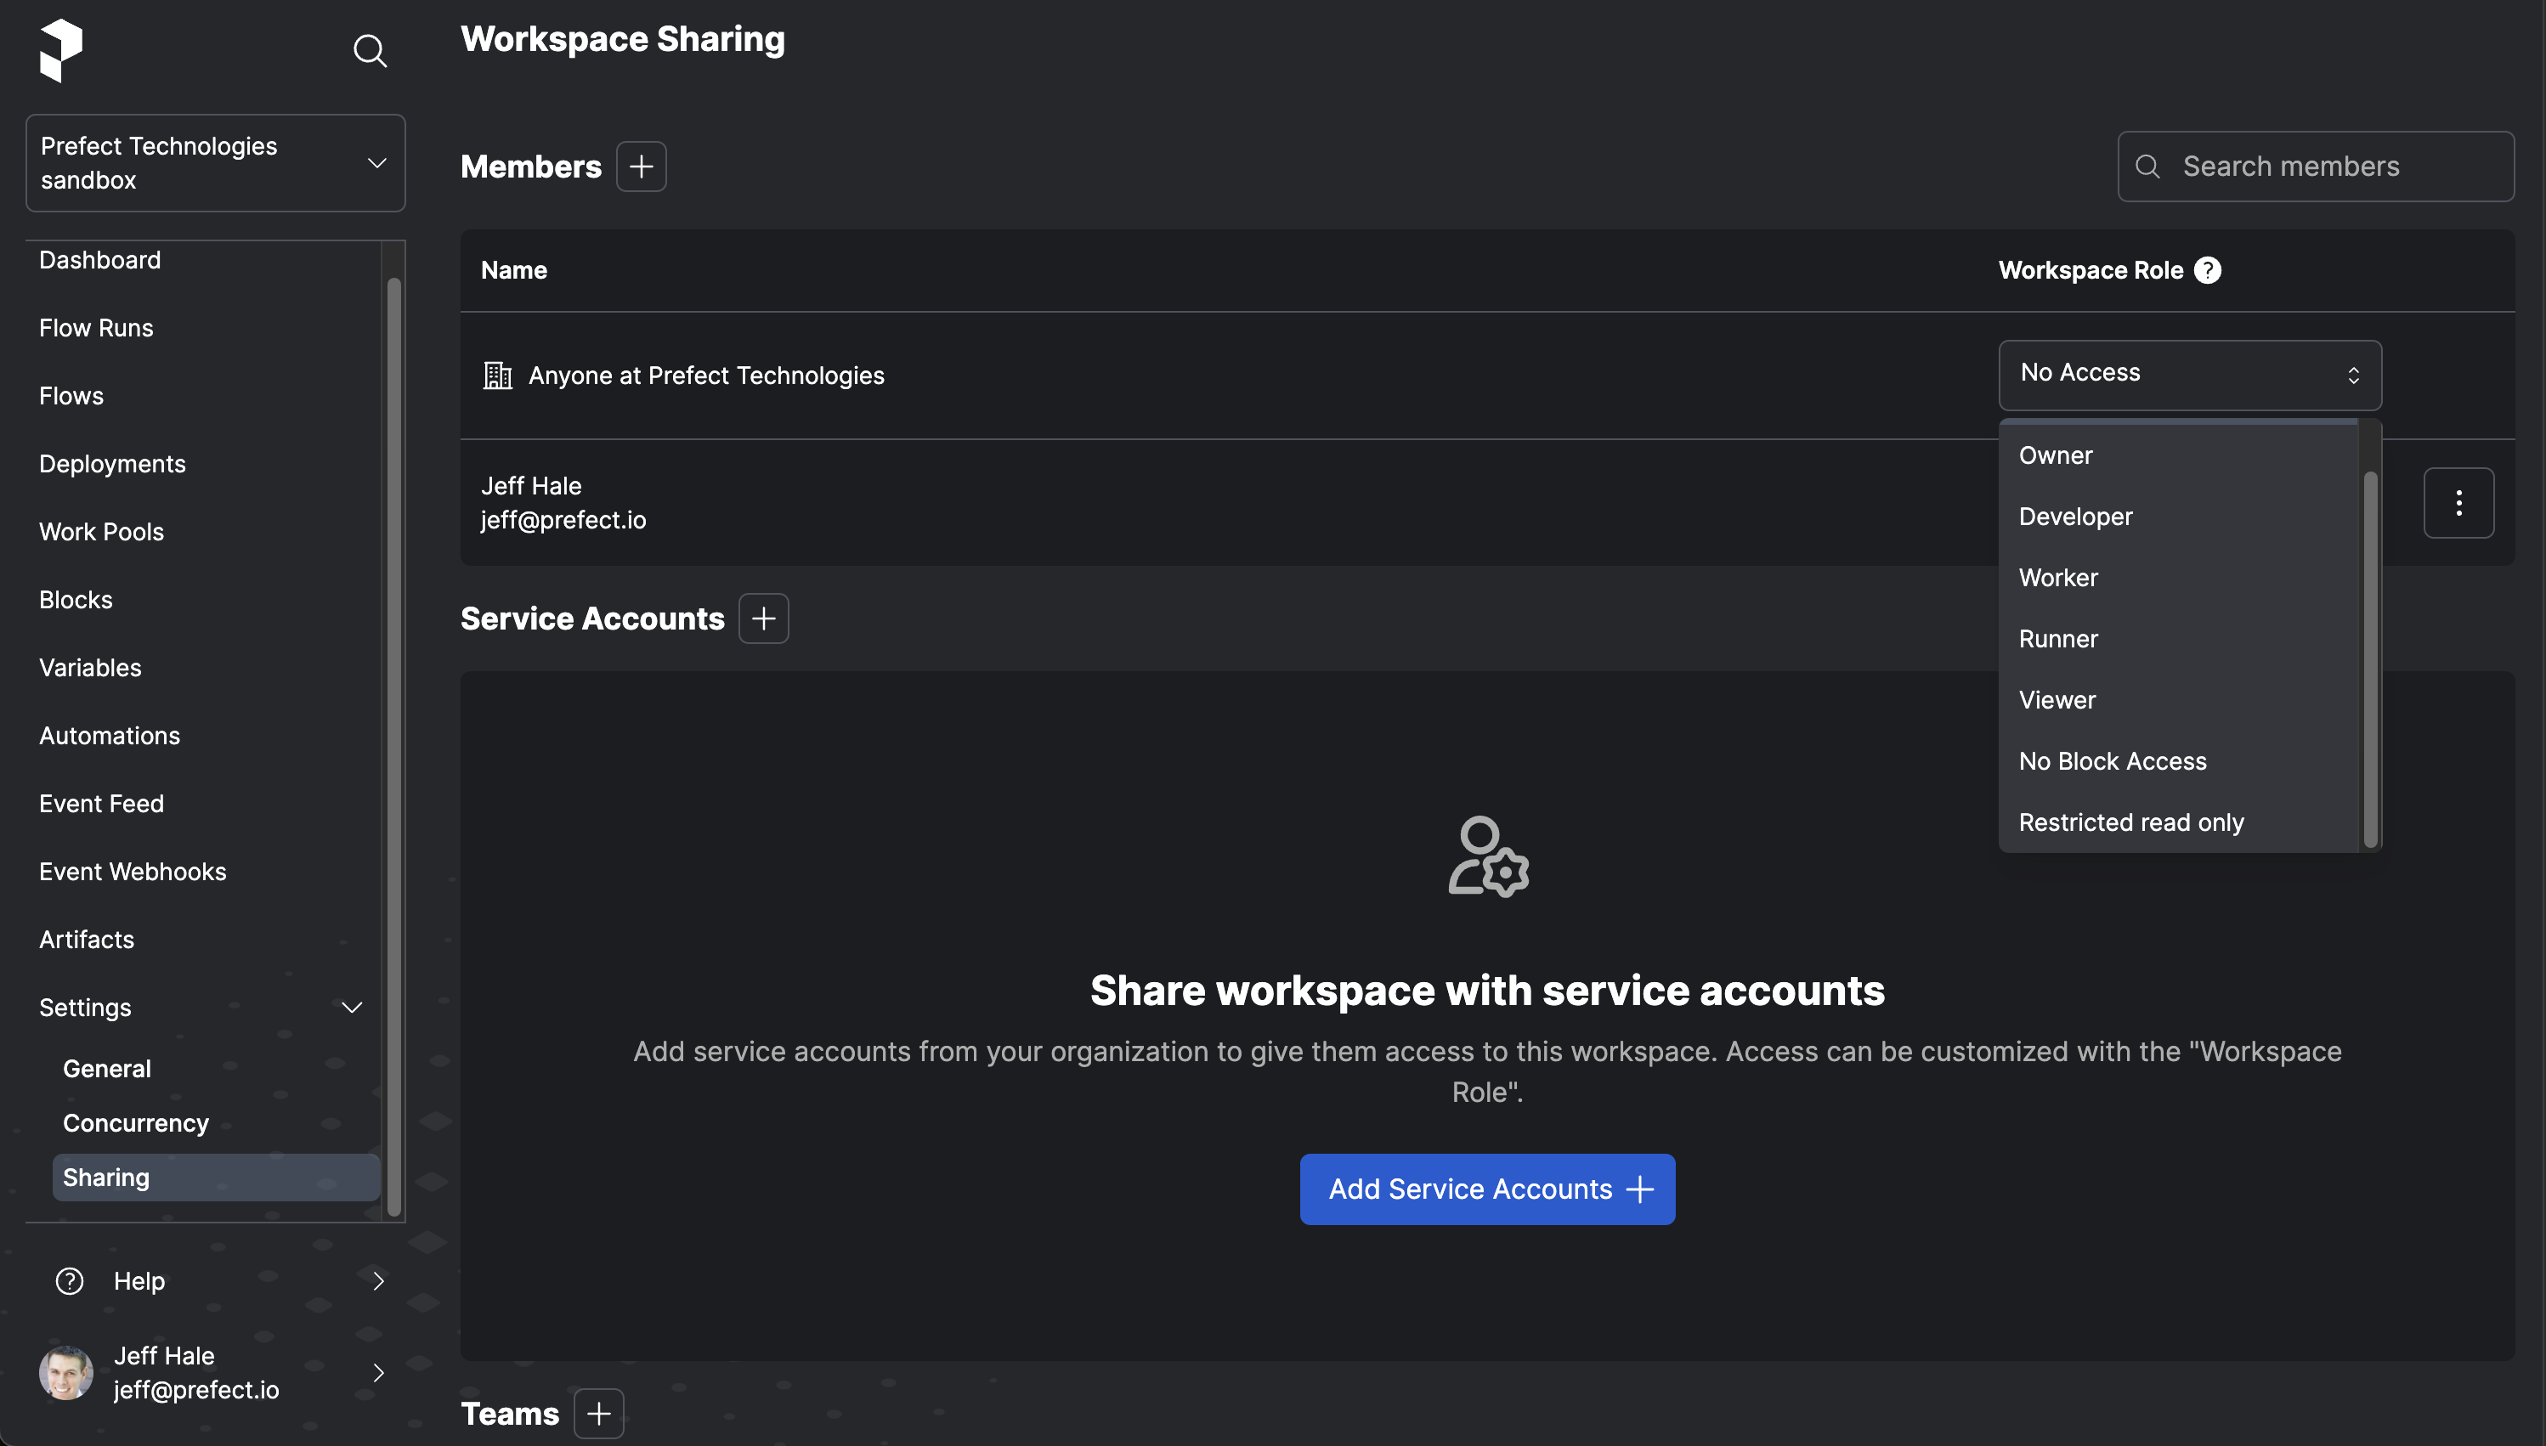Screen dimensions: 2546x1446
Task: Click the magnifier icon in Search members
Action: (2147, 167)
